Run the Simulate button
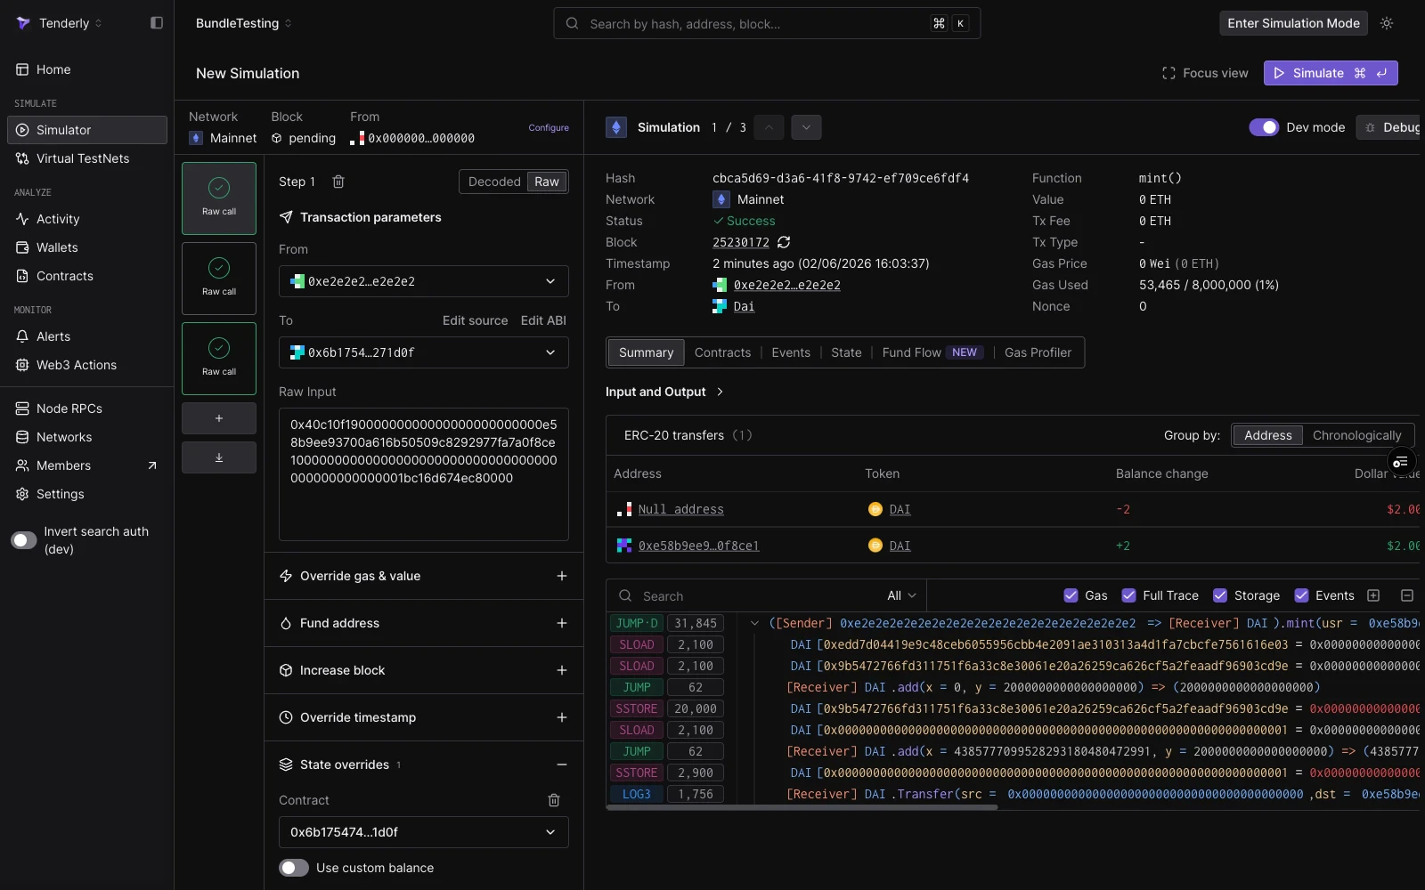 [x=1331, y=73]
